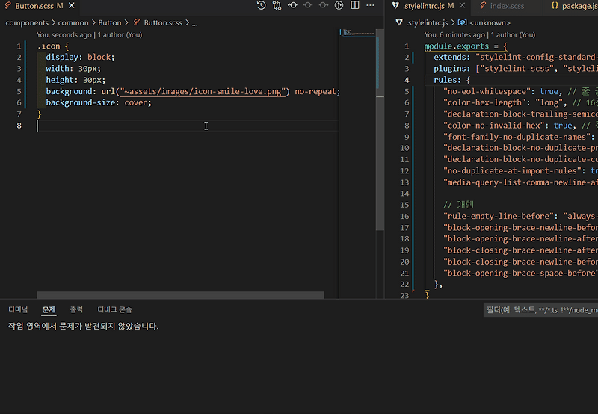
Task: Click the compare changes icon in editor toolbar
Action: pyautogui.click(x=277, y=6)
